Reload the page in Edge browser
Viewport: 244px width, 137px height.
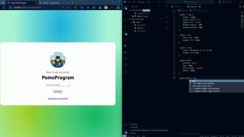[3, 8]
